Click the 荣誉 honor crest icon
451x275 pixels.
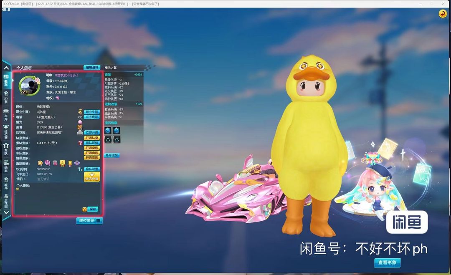[80, 127]
